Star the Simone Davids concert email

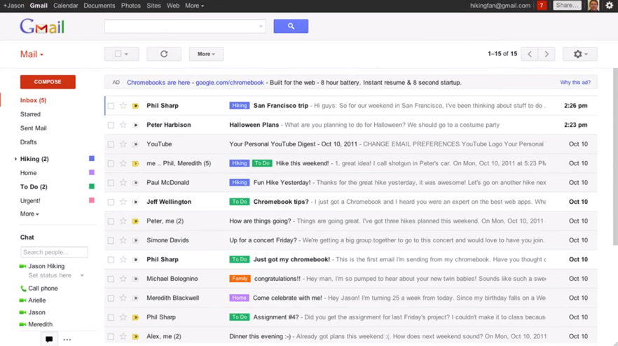point(123,240)
